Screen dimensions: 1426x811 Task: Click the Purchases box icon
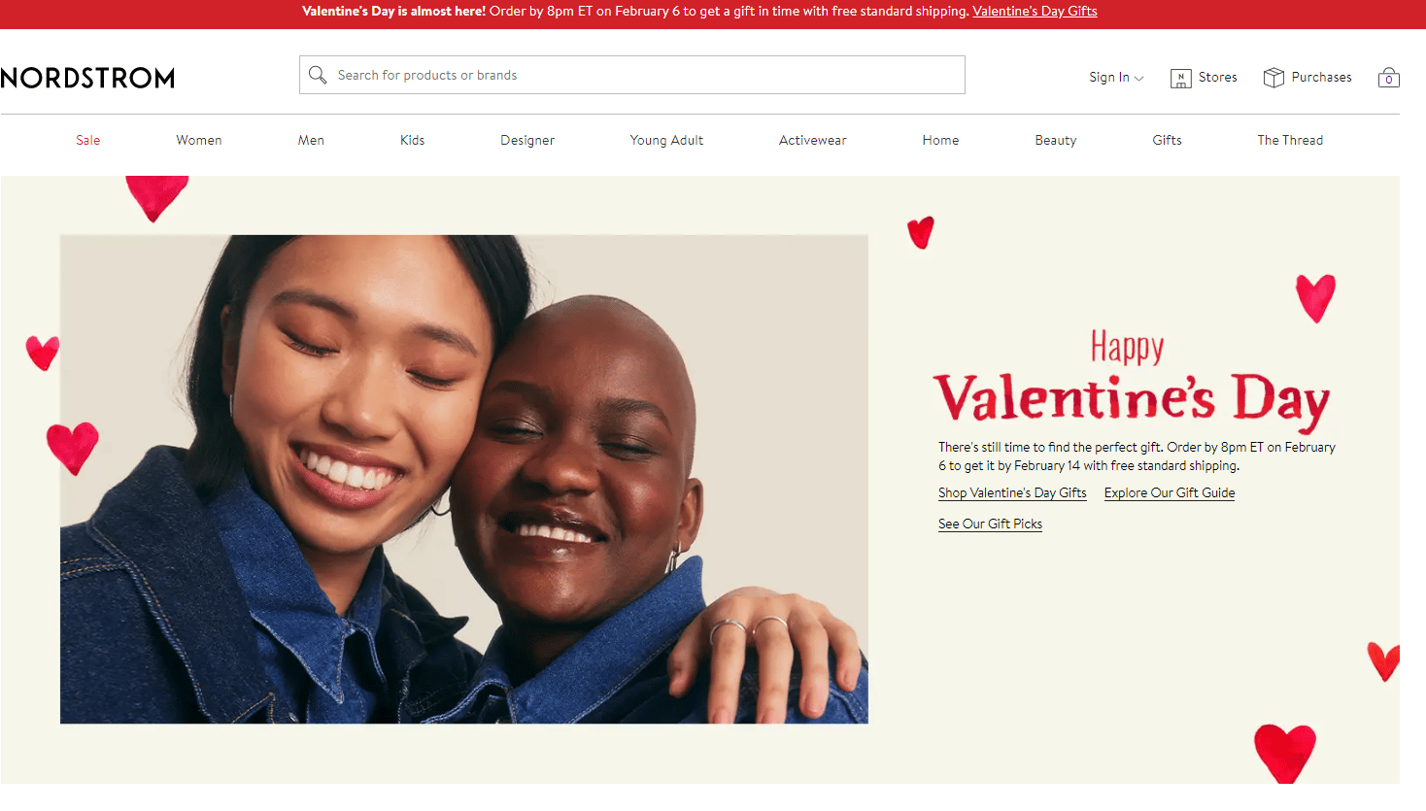(1273, 78)
